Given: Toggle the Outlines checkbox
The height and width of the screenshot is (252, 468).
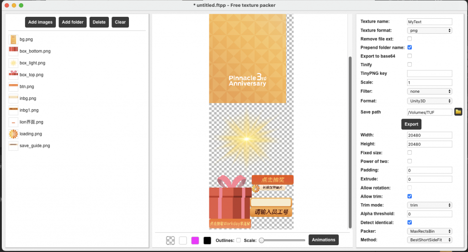Looking at the screenshot, I should point(239,240).
